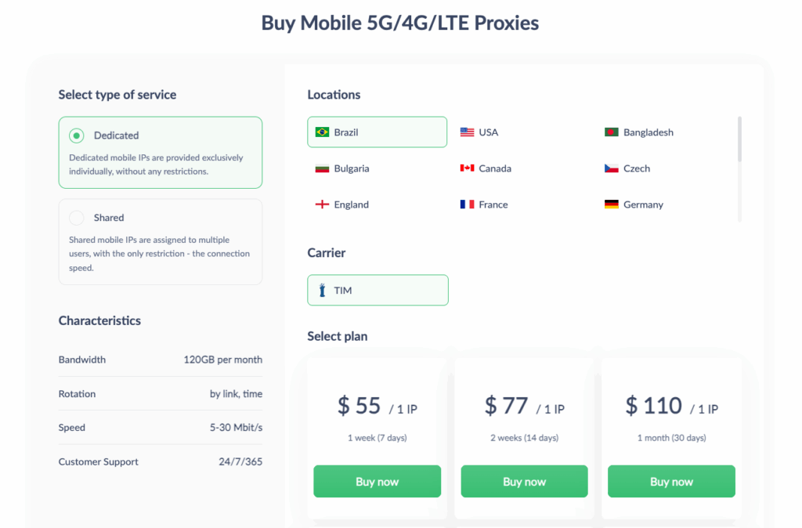Select the Dedicated service radio button

[x=77, y=136]
